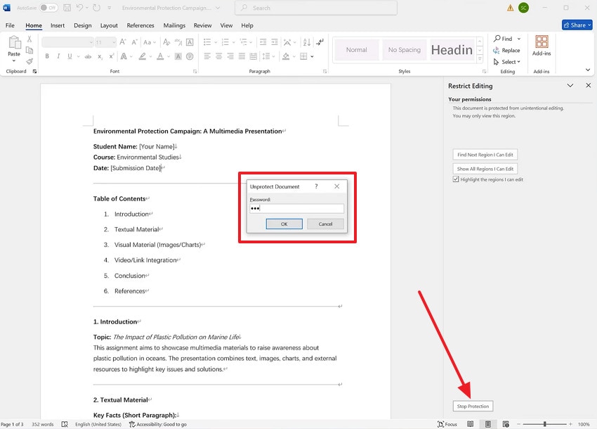Apply Underline formatting
Viewport: 597px width, 429px height.
click(x=70, y=56)
